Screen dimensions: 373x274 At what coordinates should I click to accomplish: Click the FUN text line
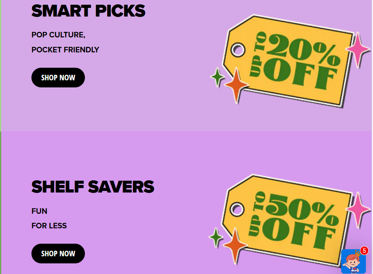[39, 211]
